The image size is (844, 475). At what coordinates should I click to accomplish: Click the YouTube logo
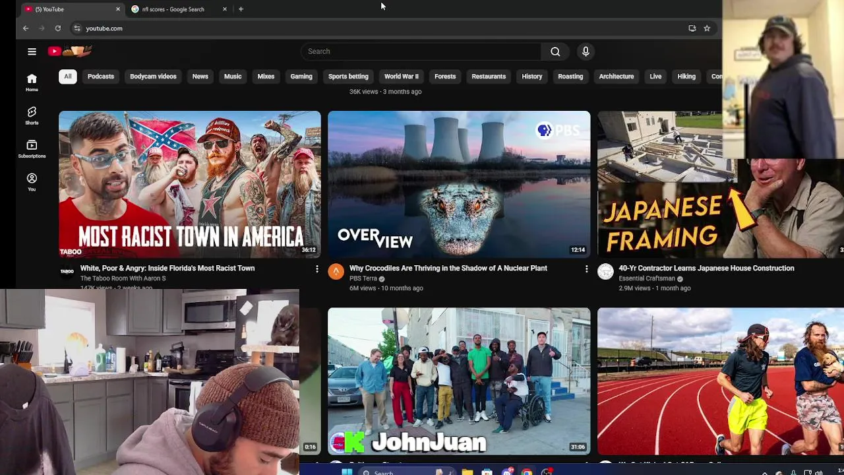click(x=69, y=51)
